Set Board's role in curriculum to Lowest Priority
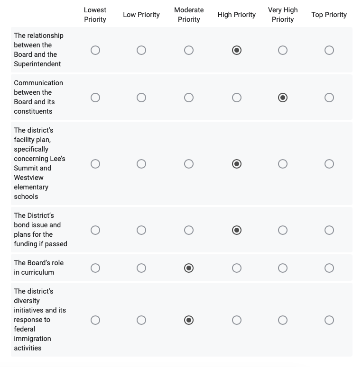 (x=95, y=268)
